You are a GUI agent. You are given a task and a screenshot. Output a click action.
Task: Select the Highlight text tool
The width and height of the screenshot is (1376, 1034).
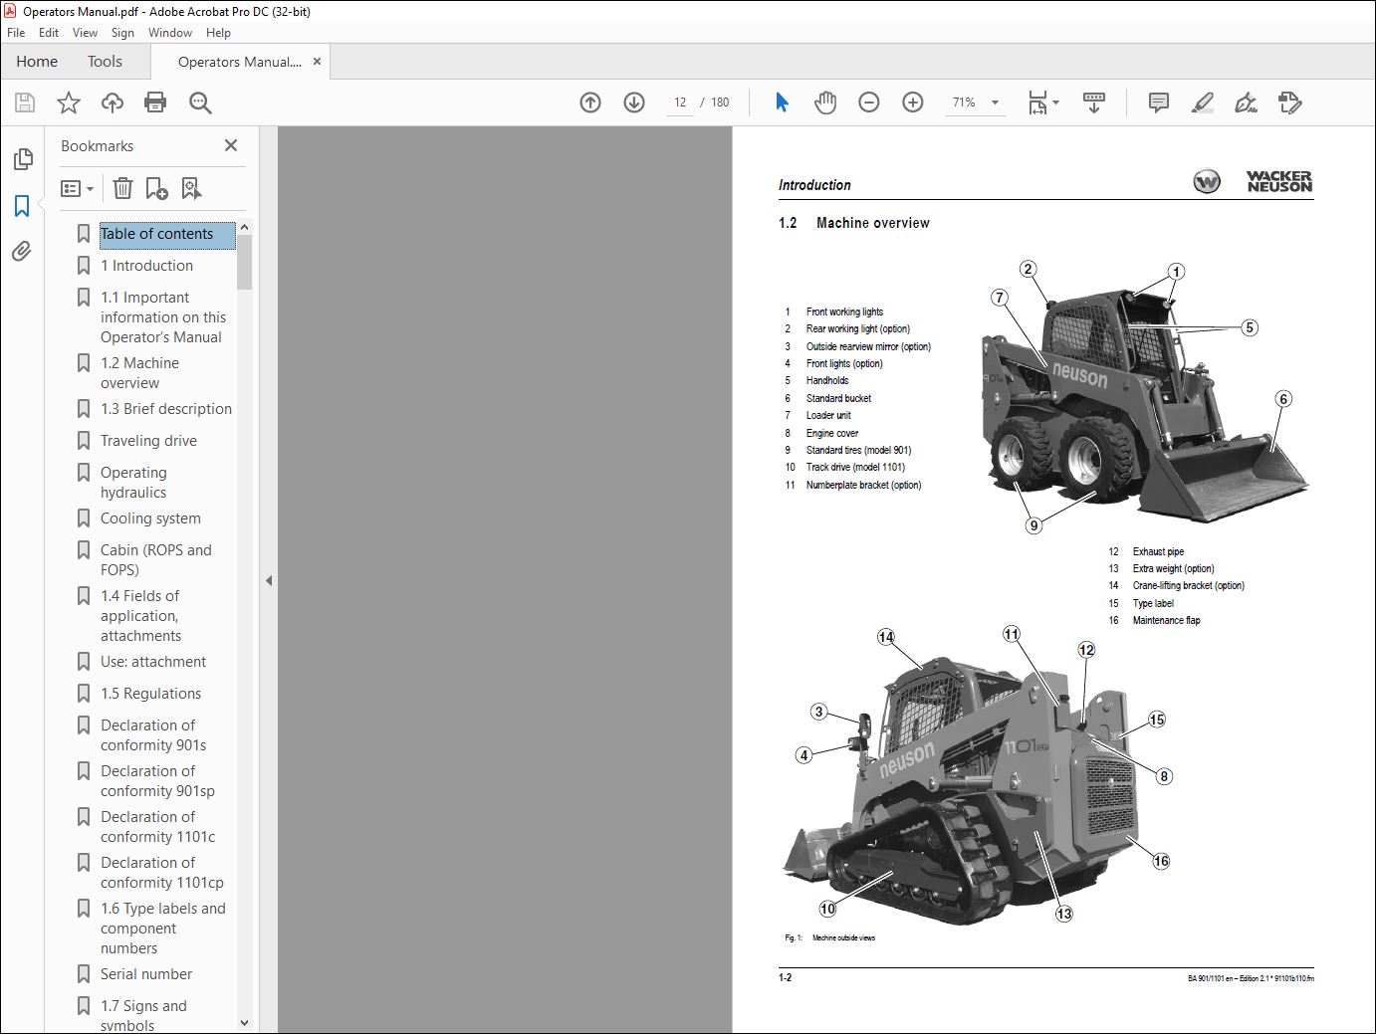[x=1202, y=103]
